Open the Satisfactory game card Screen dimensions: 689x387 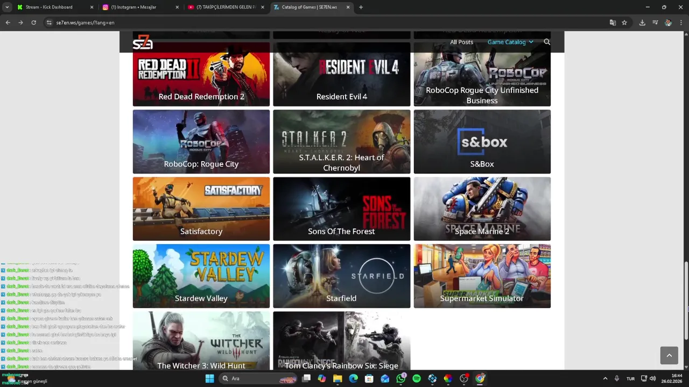pyautogui.click(x=201, y=209)
